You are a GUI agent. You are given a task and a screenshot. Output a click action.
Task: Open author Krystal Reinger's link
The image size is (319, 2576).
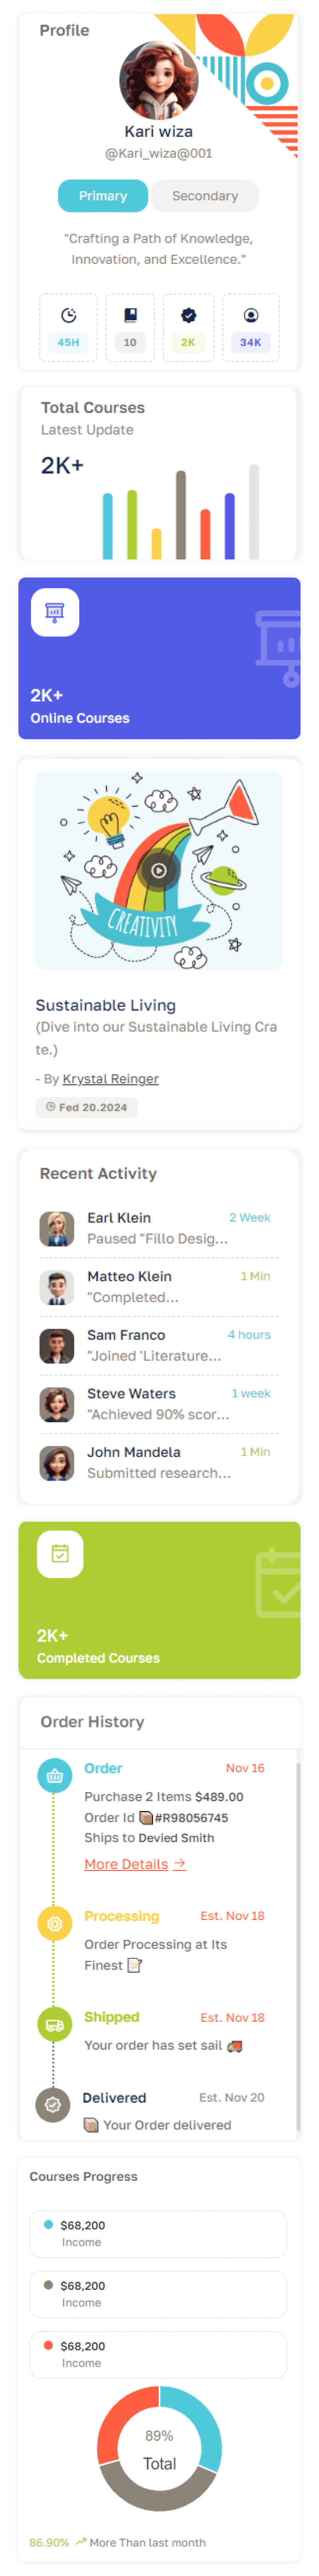point(110,1079)
